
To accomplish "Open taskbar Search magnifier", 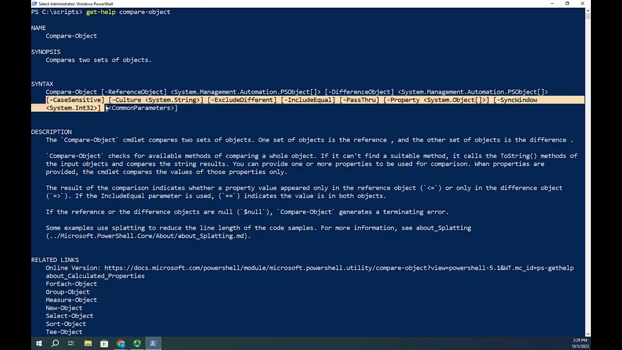I will click(x=55, y=343).
